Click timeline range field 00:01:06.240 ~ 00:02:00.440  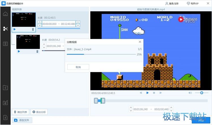point(151,109)
